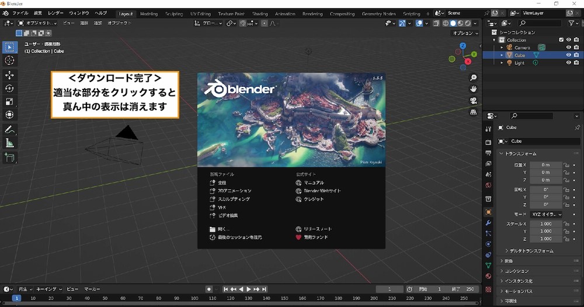This screenshot has height=307, width=584.
Task: Open the Window menu
Action: coord(79,13)
